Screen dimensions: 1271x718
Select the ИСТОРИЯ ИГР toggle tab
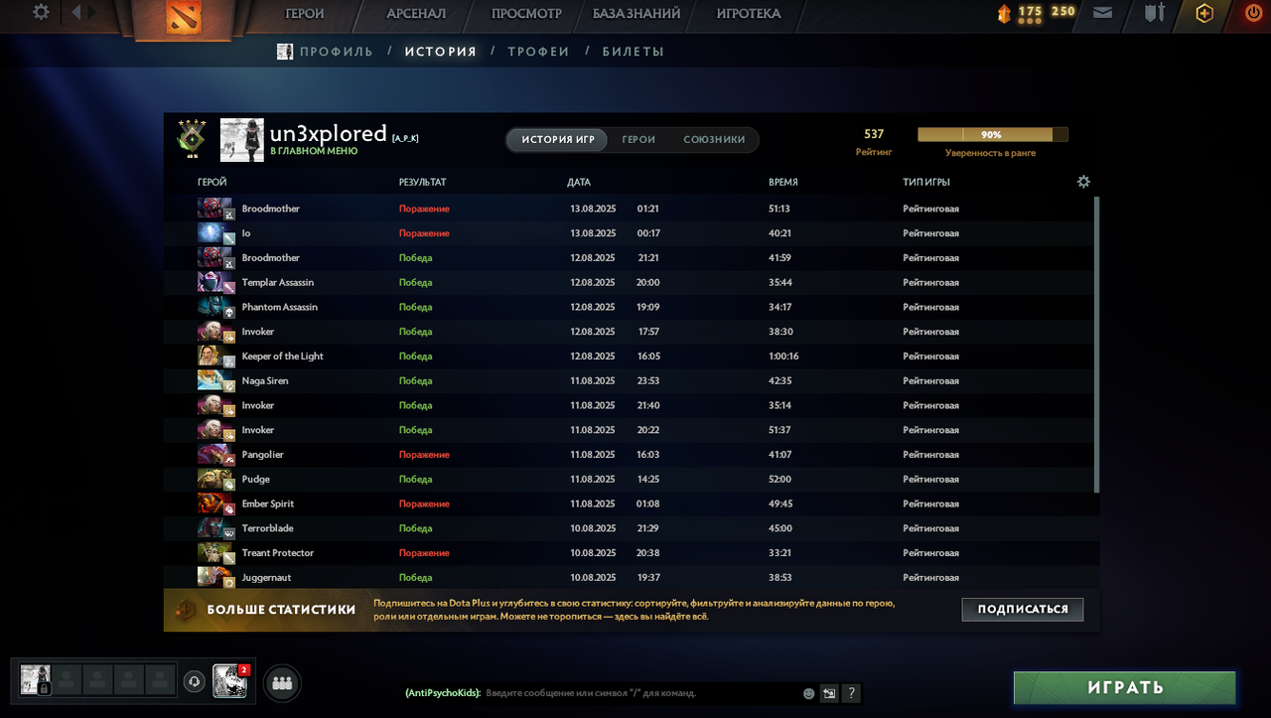558,140
